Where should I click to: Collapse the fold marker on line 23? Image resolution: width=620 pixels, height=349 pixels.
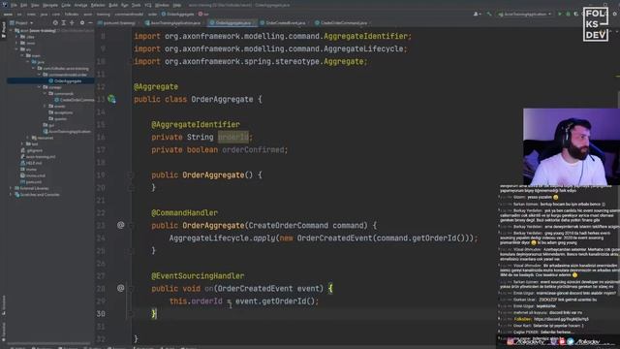131,226
